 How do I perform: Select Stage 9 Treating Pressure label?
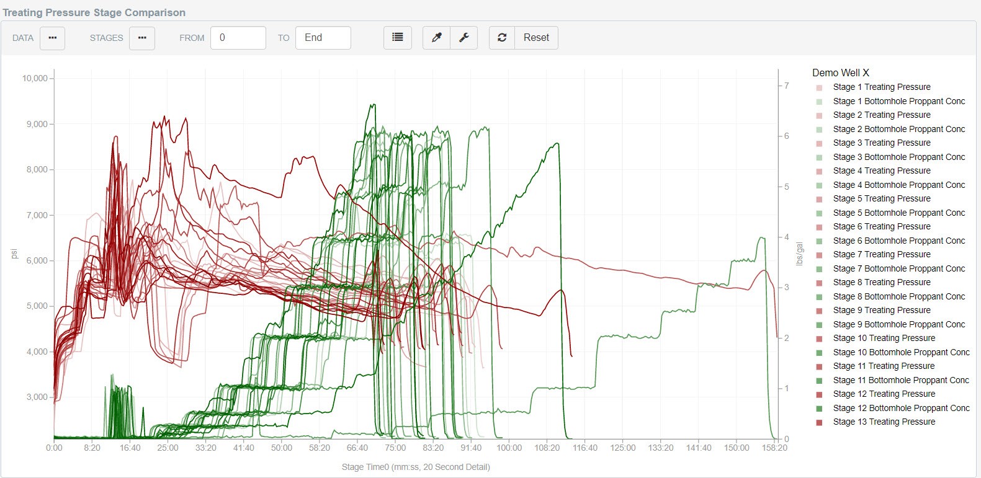[x=882, y=311]
